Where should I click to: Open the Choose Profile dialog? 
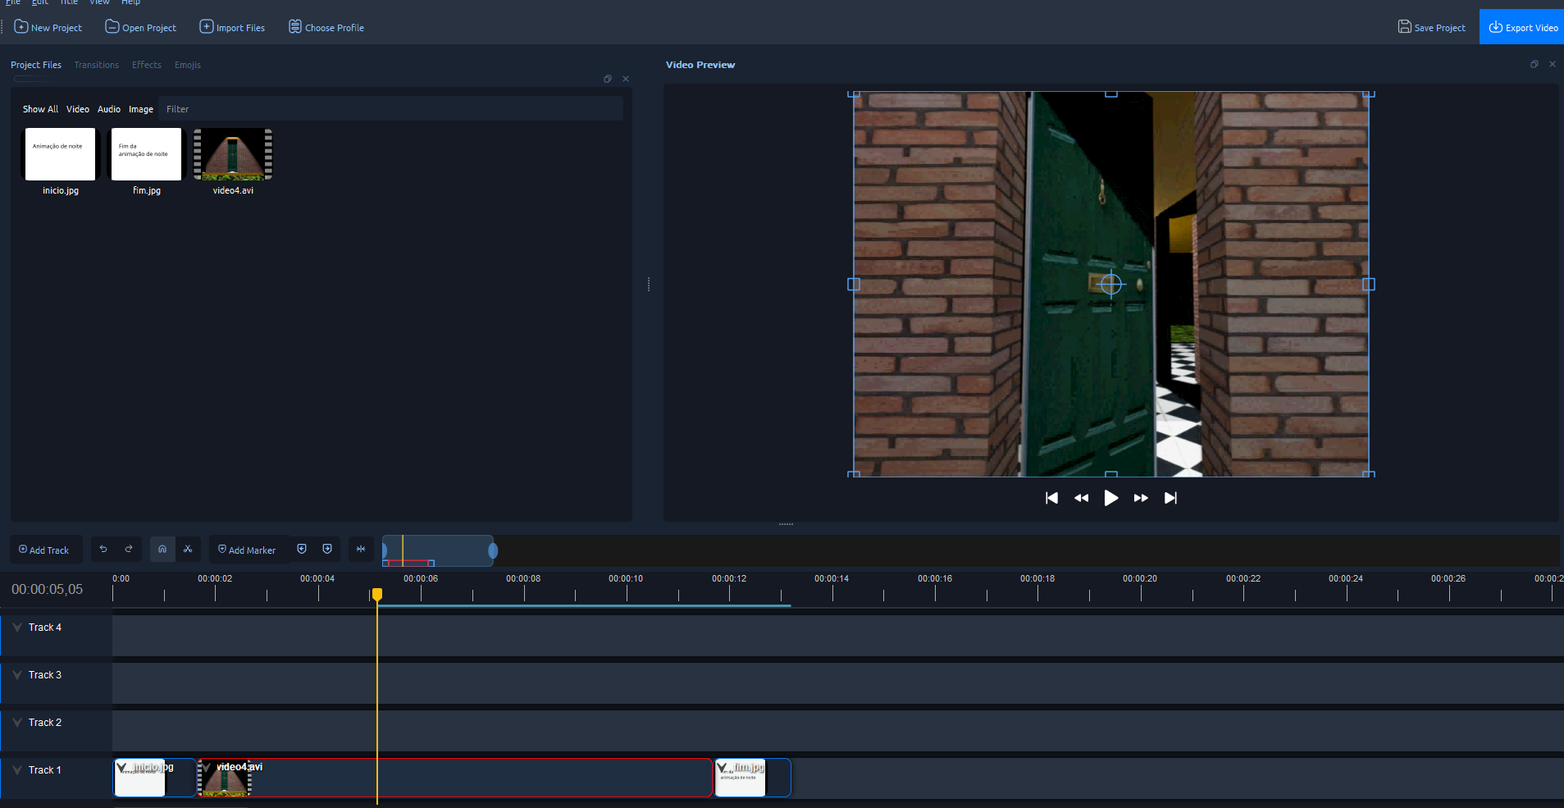click(326, 27)
